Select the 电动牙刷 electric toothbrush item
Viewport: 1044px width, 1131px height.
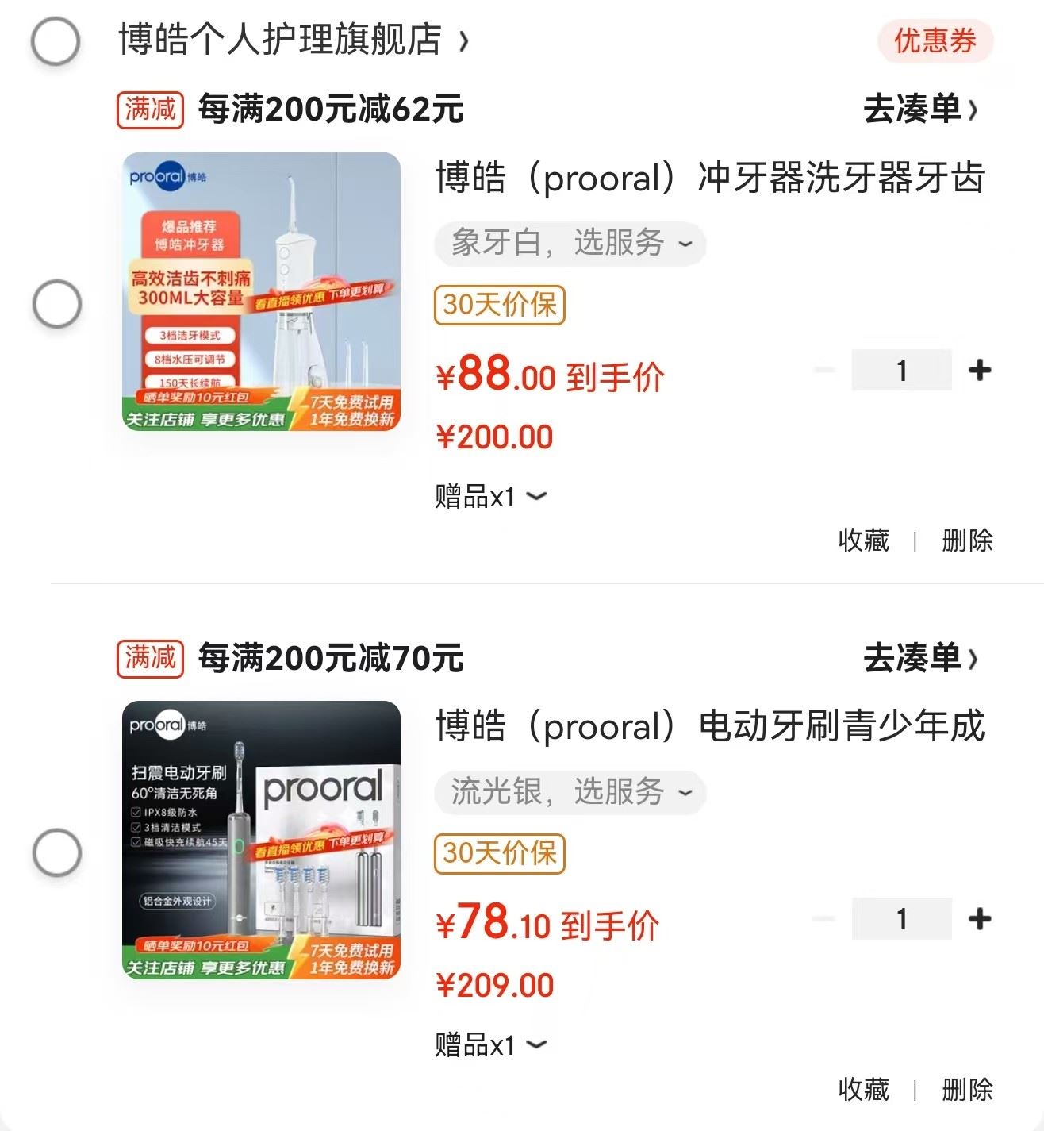57,852
